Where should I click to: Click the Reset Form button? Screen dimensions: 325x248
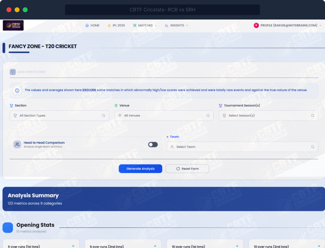[187, 169]
